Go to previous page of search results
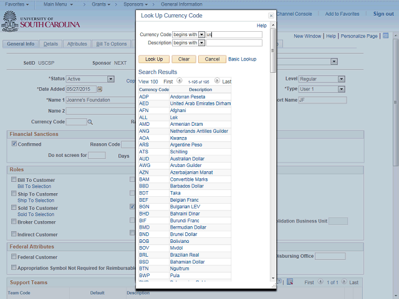 180,81
